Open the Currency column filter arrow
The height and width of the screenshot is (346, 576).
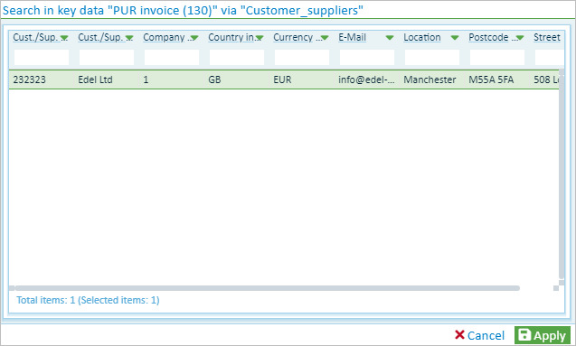pos(325,38)
